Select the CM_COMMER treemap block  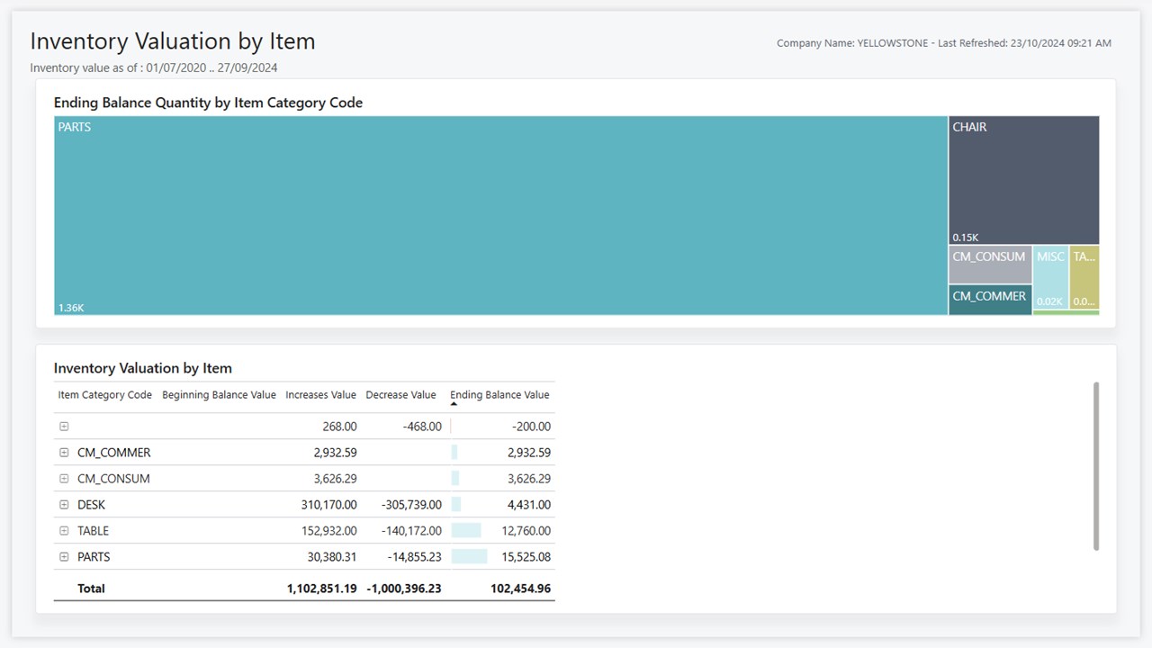990,301
